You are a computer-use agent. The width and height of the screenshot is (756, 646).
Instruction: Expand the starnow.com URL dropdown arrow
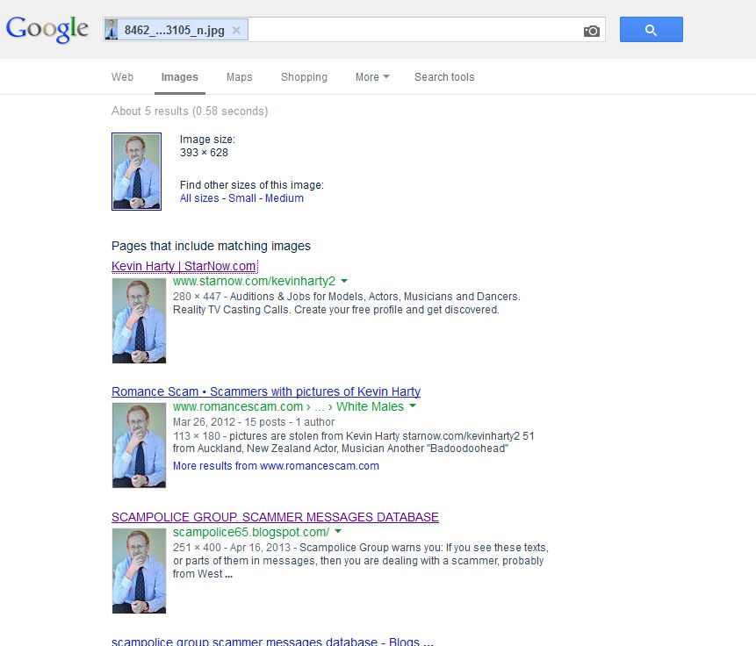[x=344, y=281]
